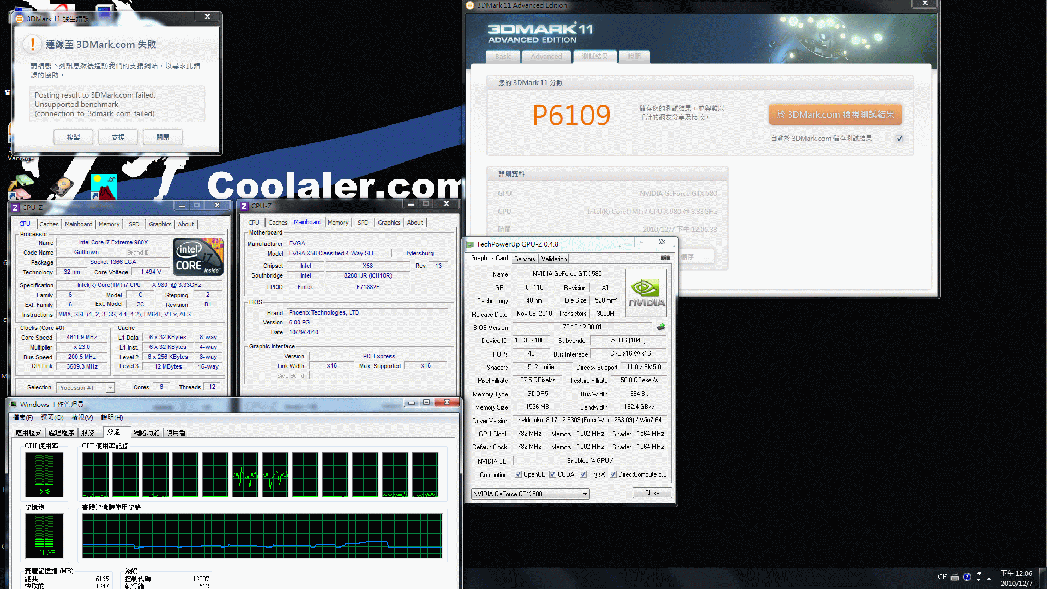Click the NVIDIA logo in GPU-Z
This screenshot has height=589, width=1047.
point(646,293)
